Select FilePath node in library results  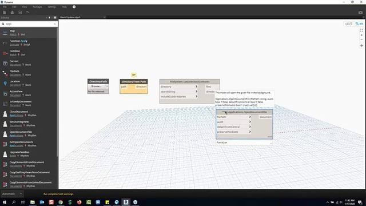tap(29, 73)
